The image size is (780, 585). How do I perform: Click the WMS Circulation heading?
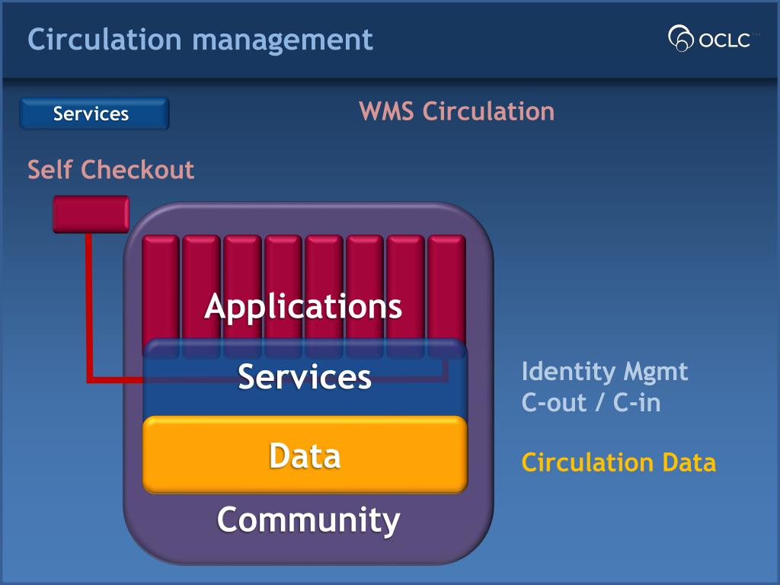pyautogui.click(x=457, y=111)
